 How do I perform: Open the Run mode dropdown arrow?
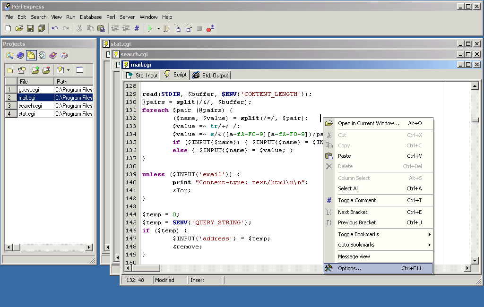[158, 28]
